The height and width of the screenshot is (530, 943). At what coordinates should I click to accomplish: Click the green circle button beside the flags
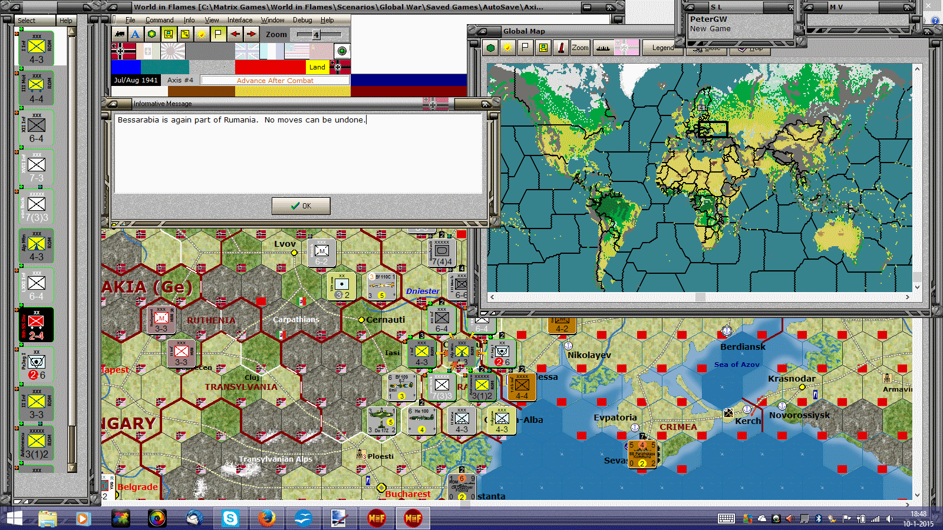pos(342,51)
